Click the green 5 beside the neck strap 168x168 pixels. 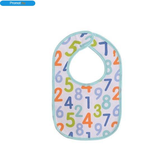point(73,48)
